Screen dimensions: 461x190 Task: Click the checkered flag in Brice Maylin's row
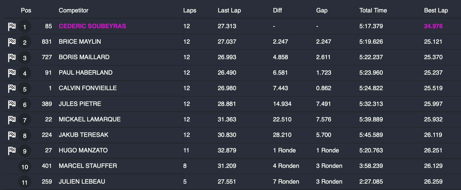[x=12, y=42]
